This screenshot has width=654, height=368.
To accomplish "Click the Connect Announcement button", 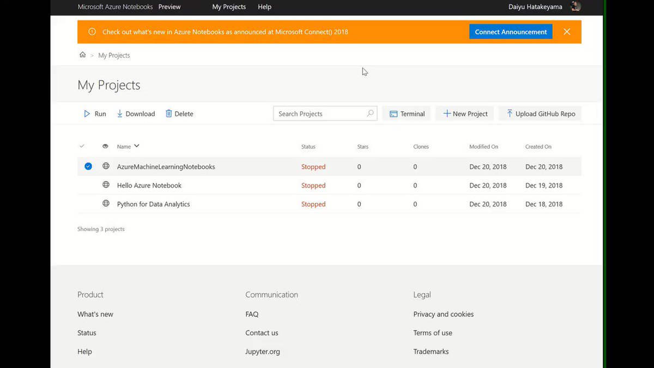I will 511,32.
